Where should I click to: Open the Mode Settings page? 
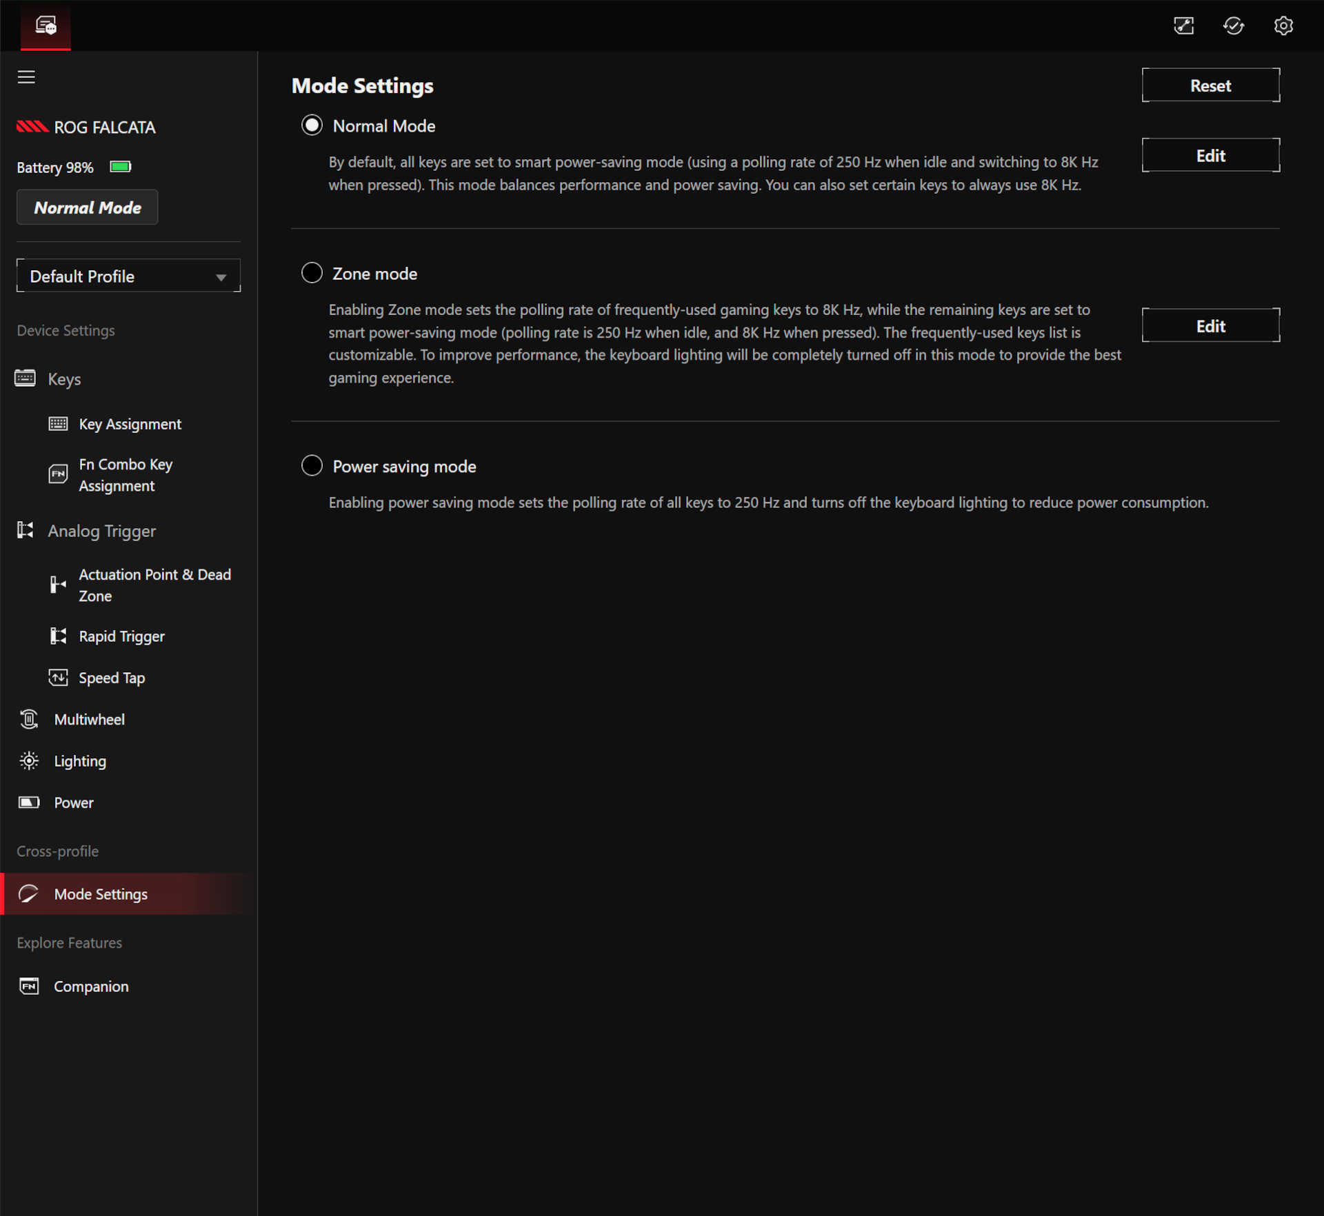coord(101,893)
